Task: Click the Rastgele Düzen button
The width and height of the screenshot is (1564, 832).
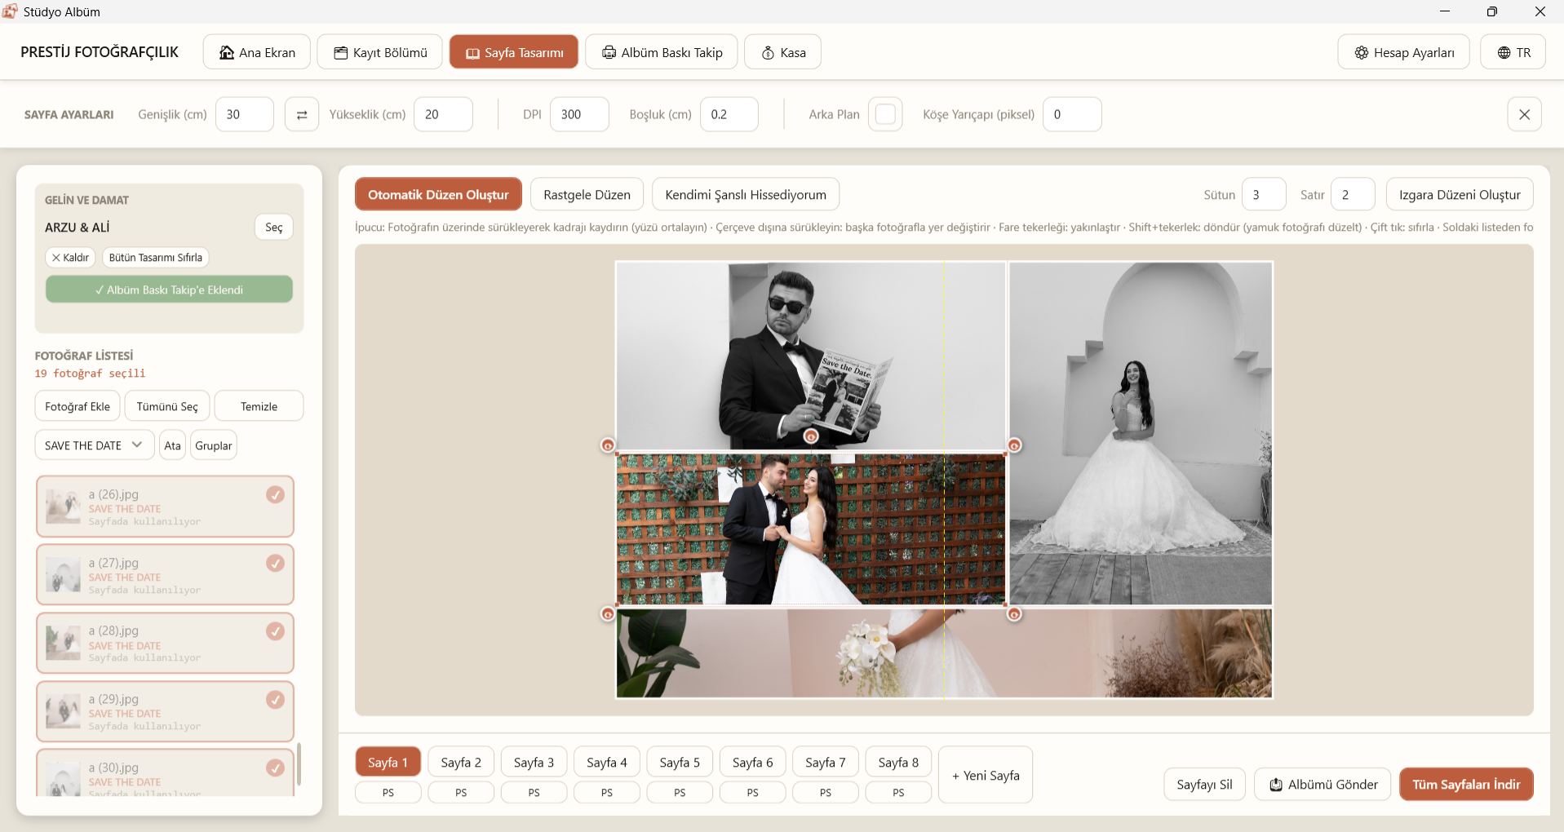Action: pos(587,194)
